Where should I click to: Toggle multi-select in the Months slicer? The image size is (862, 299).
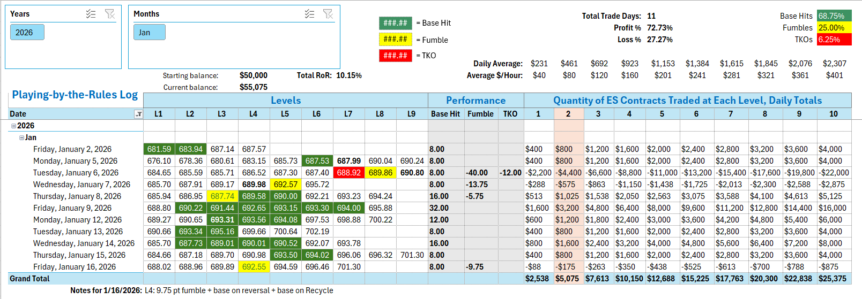tap(309, 14)
